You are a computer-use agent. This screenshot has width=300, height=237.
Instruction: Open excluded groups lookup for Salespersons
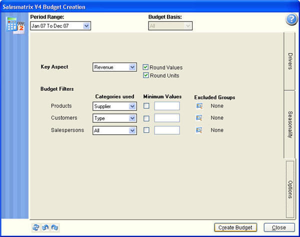(x=199, y=130)
